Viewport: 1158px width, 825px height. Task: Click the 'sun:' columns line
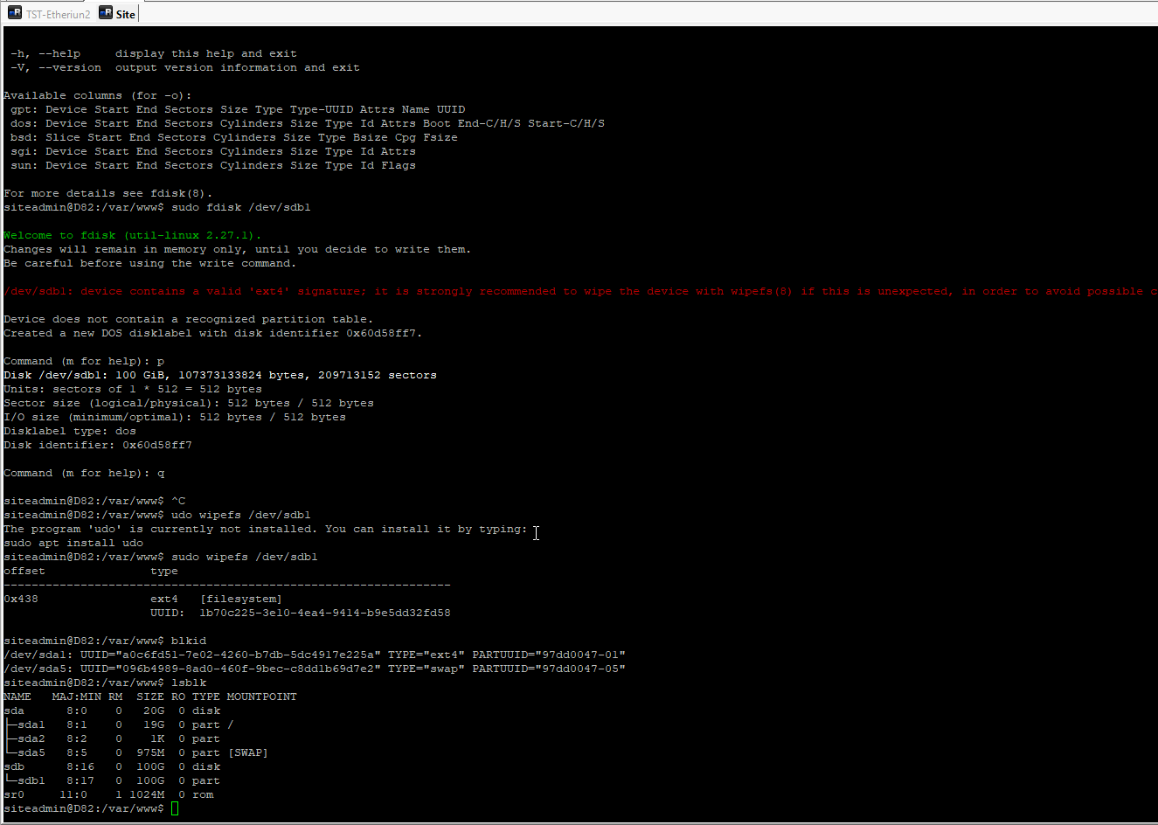(213, 165)
